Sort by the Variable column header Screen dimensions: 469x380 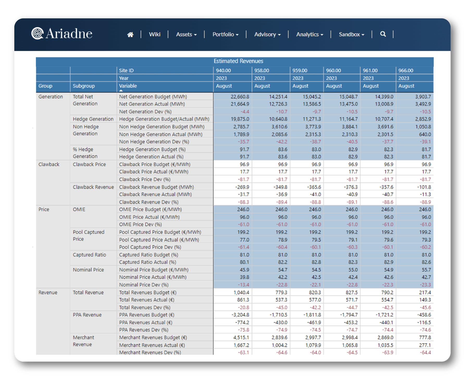click(x=128, y=86)
